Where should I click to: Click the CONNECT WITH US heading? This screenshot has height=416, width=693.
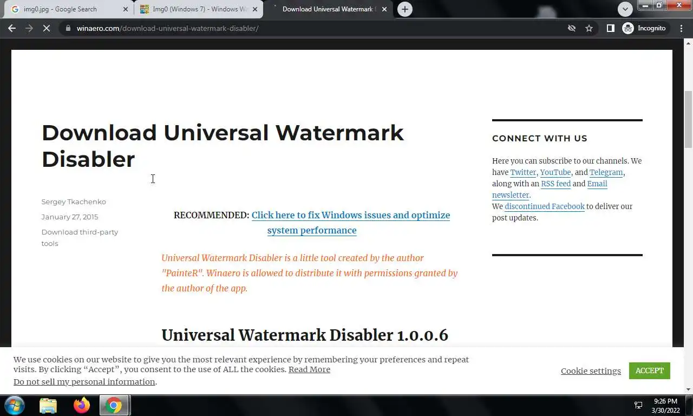[539, 138]
